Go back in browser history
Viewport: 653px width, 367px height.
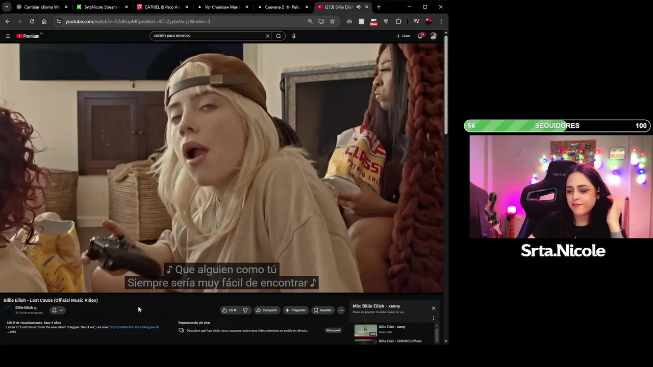click(x=7, y=21)
